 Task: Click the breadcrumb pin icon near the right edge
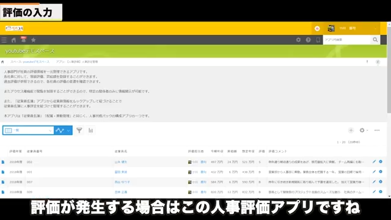[x=367, y=62]
